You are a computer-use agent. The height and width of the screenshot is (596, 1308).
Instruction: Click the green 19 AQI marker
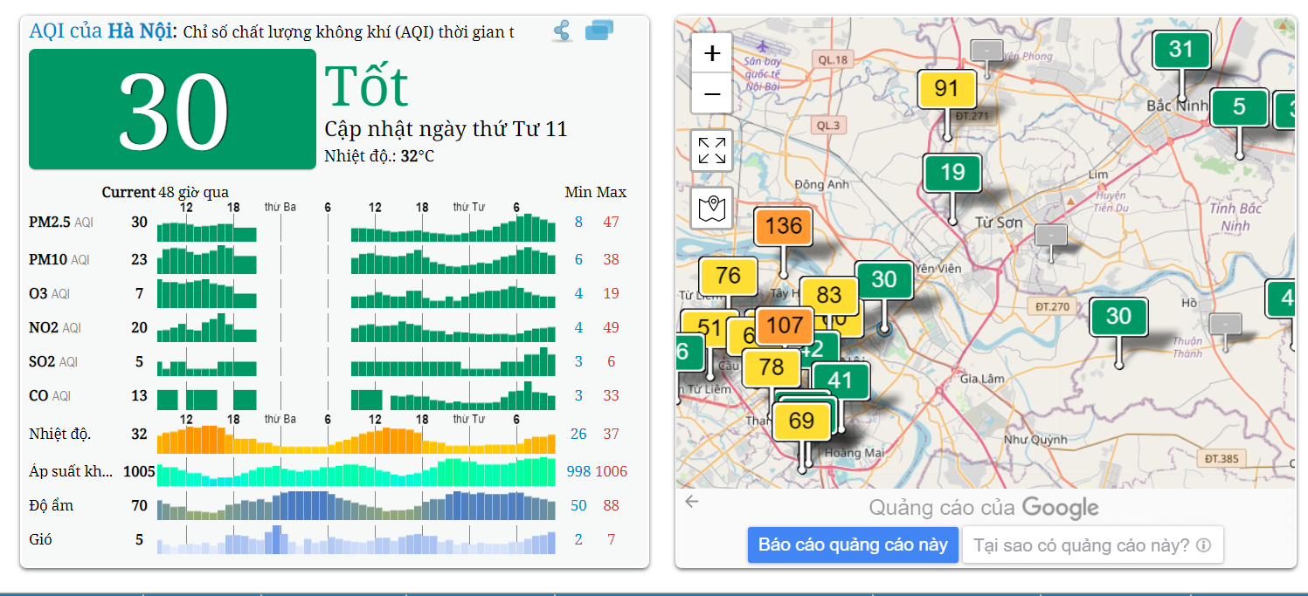952,172
